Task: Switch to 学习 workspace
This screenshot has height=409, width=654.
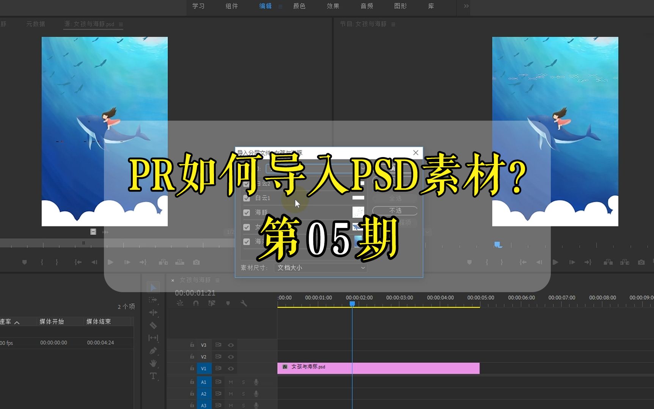Action: [198, 6]
